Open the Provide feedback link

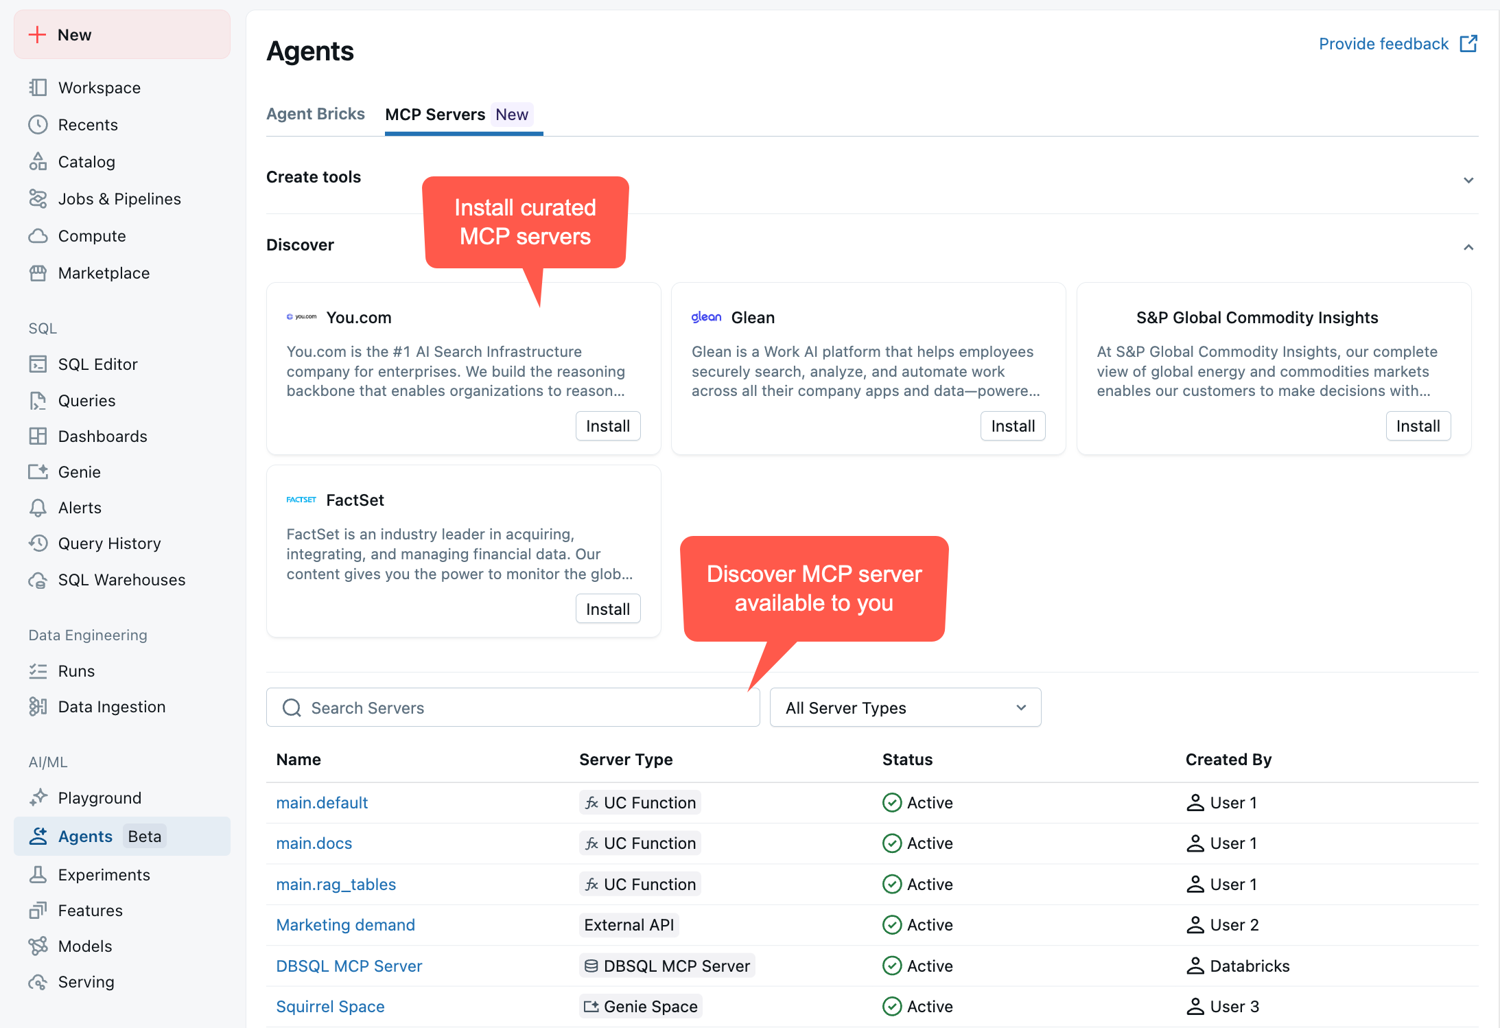point(1383,43)
